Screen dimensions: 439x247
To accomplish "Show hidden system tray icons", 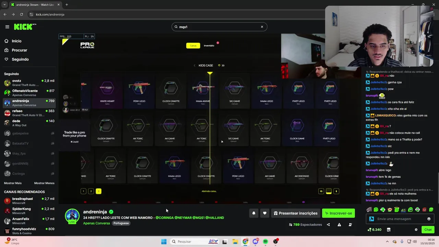I will click(387, 242).
